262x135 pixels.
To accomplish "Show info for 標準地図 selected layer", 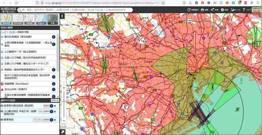I will tap(51, 120).
